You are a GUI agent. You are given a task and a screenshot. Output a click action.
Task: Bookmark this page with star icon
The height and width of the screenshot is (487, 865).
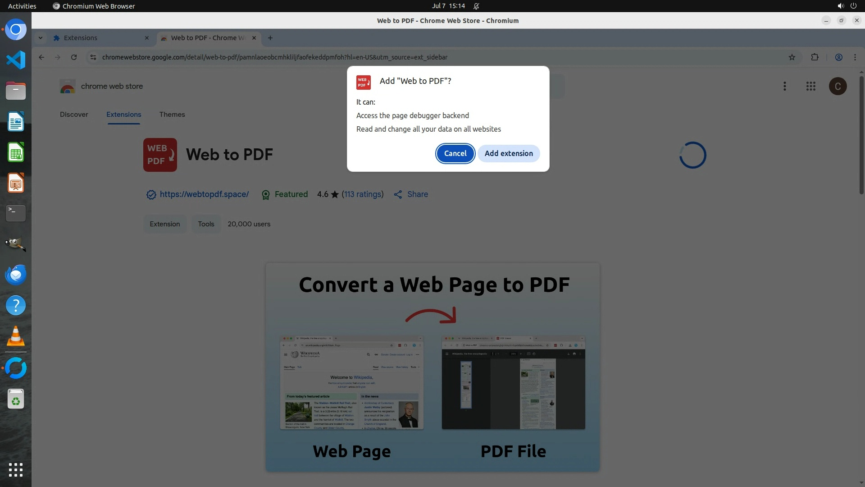click(x=792, y=57)
